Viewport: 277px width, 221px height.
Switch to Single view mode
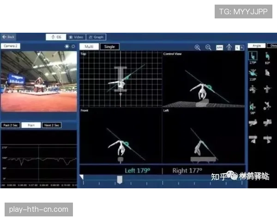pyautogui.click(x=109, y=47)
